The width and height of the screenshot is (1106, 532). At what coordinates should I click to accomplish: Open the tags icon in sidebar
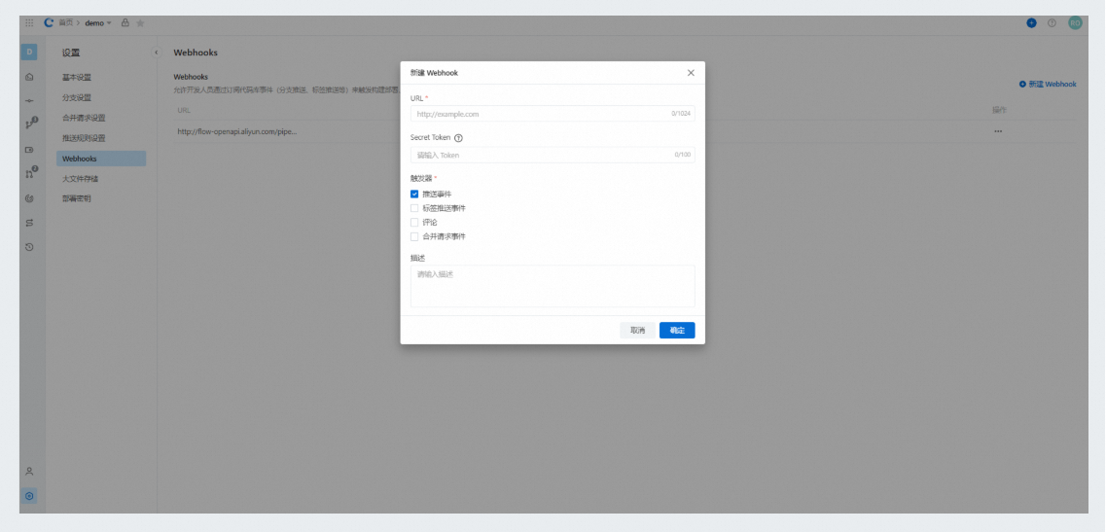click(29, 150)
